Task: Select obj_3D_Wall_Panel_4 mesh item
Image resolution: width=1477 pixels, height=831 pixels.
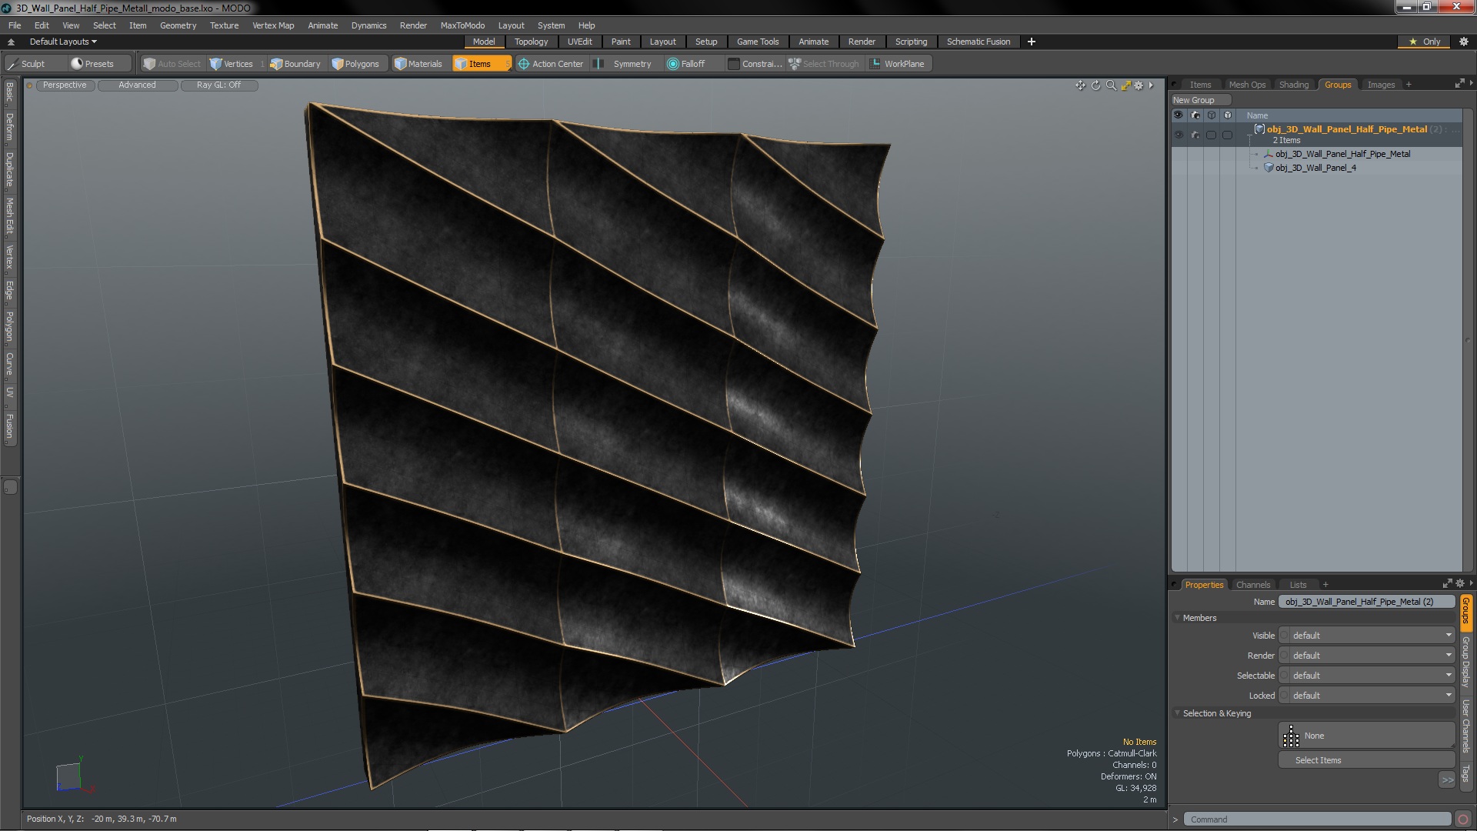Action: coord(1315,168)
